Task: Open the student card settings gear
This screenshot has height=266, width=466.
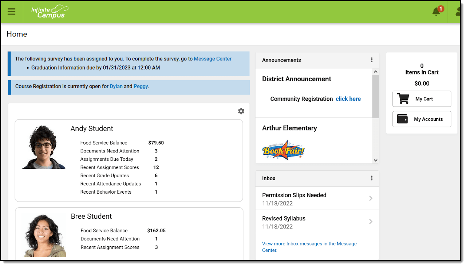Action: tap(241, 111)
